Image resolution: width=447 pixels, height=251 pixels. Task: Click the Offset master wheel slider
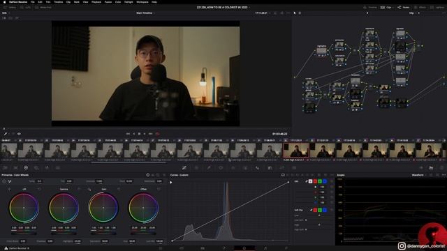click(x=143, y=234)
